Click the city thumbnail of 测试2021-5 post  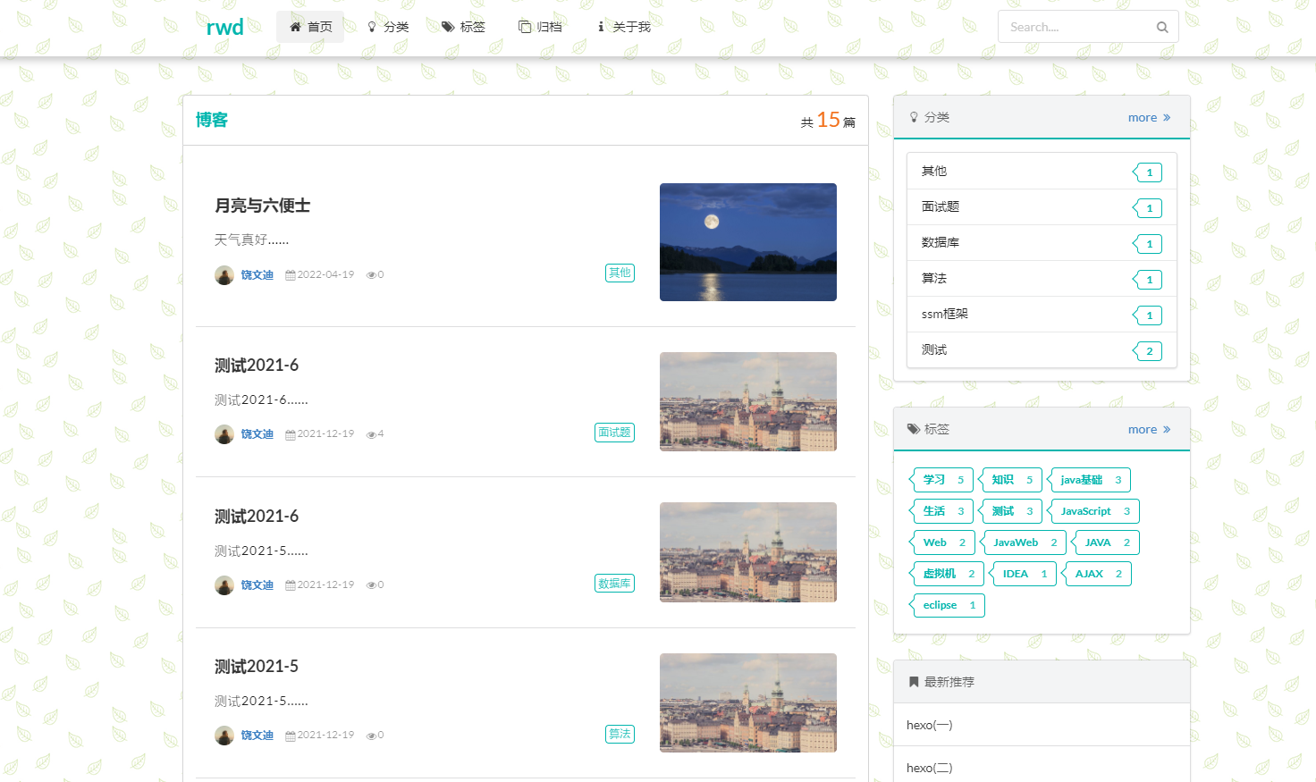tap(748, 702)
